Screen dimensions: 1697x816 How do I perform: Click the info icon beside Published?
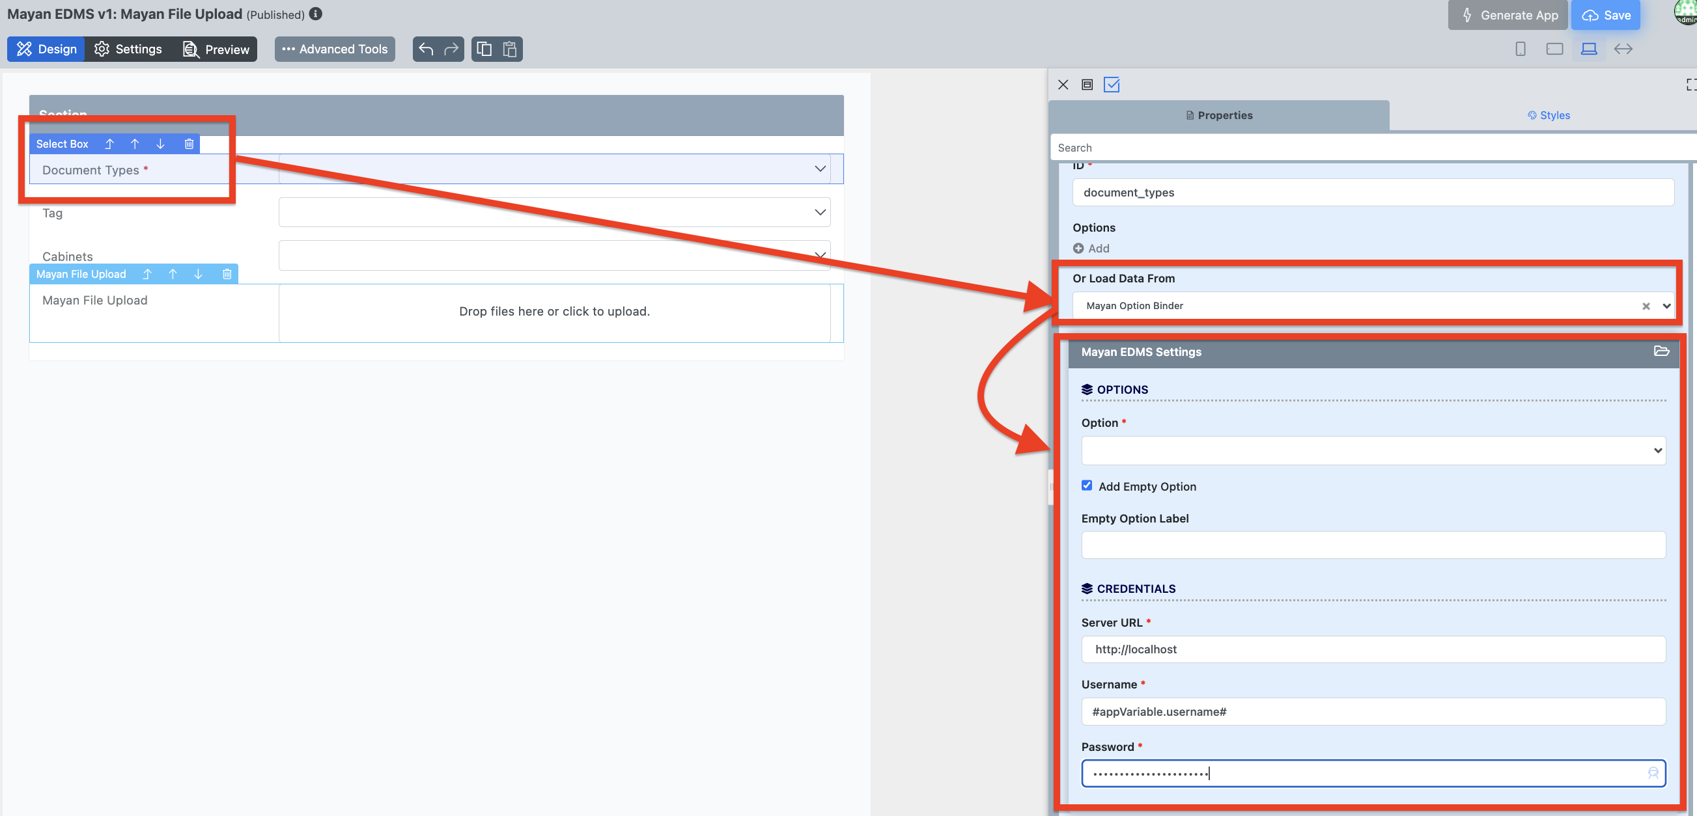[316, 14]
